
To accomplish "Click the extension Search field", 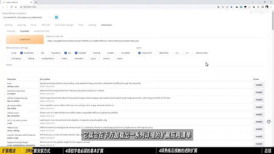I will 135,69.
